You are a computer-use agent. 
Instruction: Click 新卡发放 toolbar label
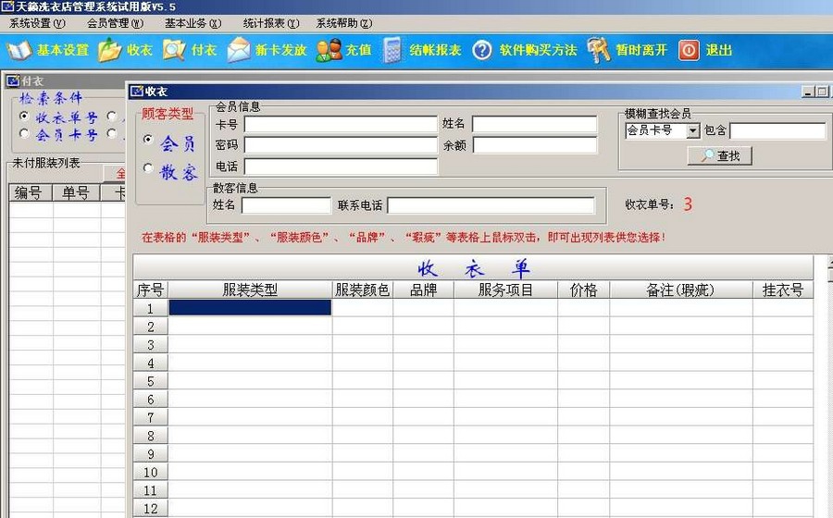click(280, 51)
